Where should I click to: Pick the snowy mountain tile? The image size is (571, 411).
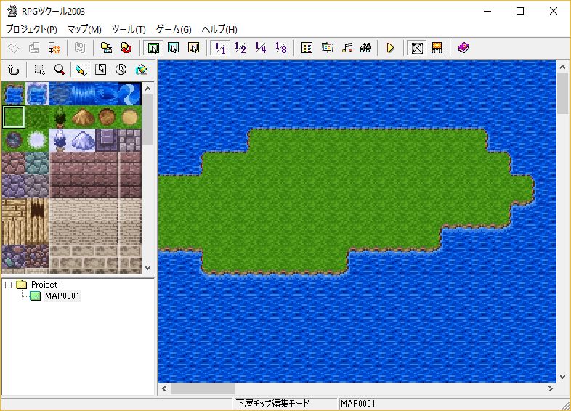click(x=84, y=141)
